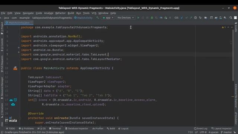Open the Layout Inspector button
Screen dimensions: 238x134
[222, 128]
